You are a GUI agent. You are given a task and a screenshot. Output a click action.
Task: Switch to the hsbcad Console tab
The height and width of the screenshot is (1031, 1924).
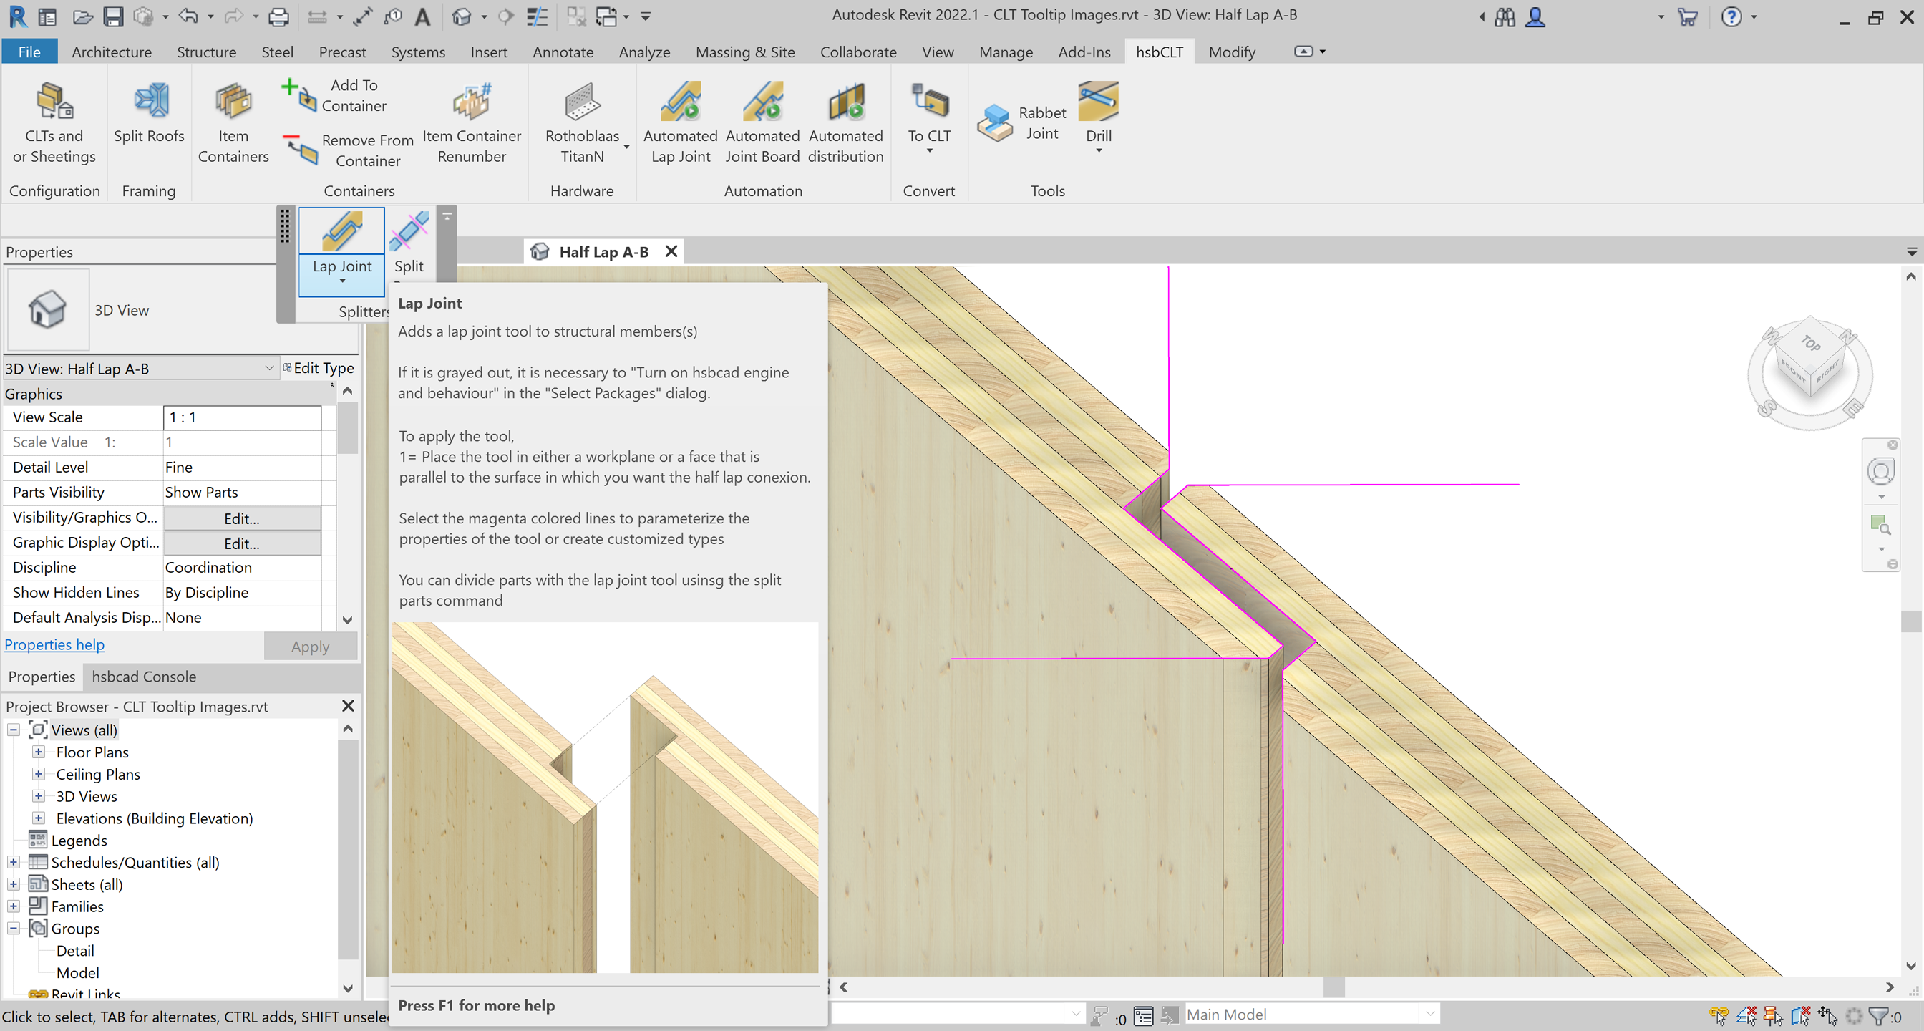coord(143,676)
